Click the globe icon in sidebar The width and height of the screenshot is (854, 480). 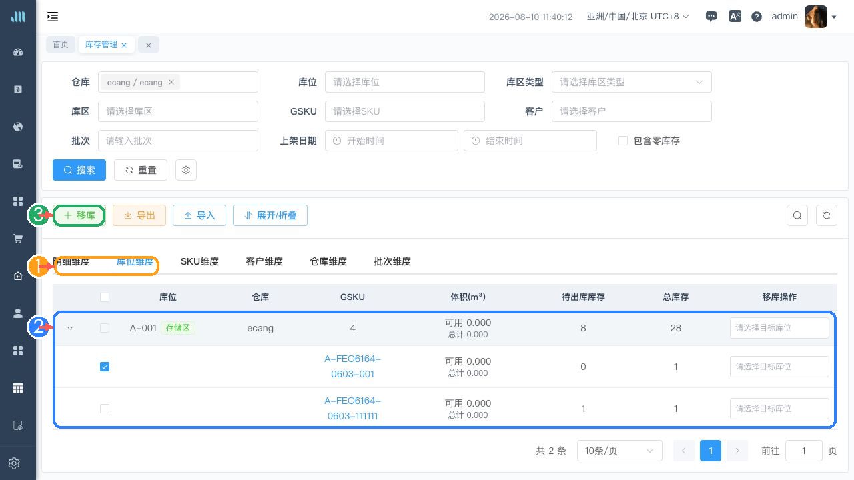click(18, 127)
